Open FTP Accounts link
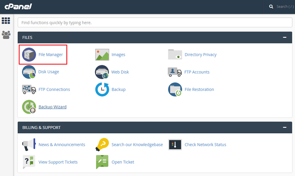Image resolution: width=295 pixels, height=176 pixels. tap(197, 72)
